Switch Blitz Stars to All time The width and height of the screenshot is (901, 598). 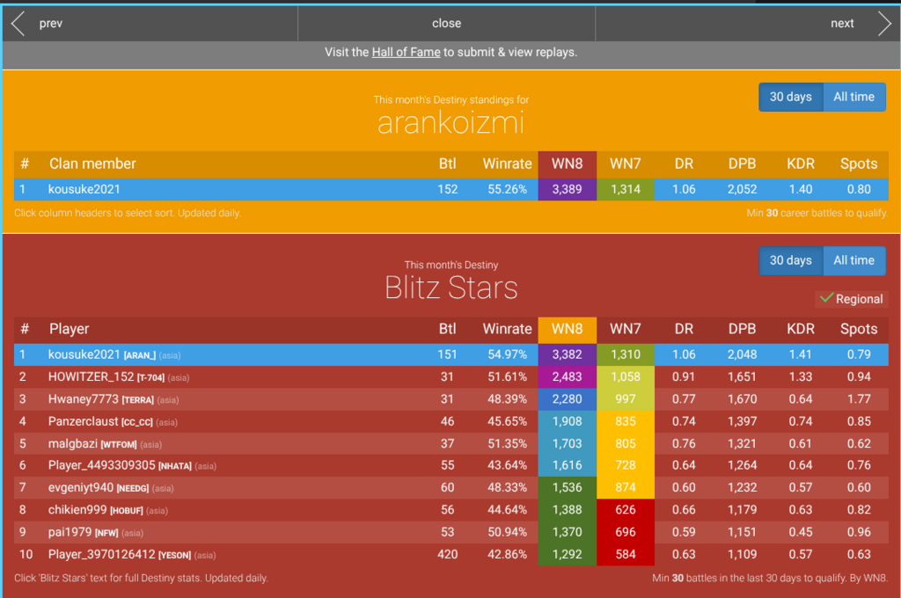pyautogui.click(x=853, y=260)
